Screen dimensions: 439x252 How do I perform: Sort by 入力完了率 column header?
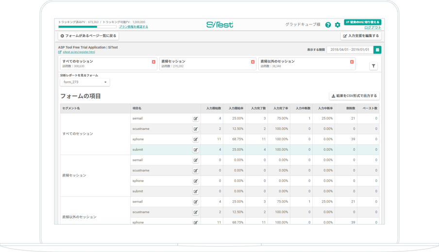click(280, 109)
